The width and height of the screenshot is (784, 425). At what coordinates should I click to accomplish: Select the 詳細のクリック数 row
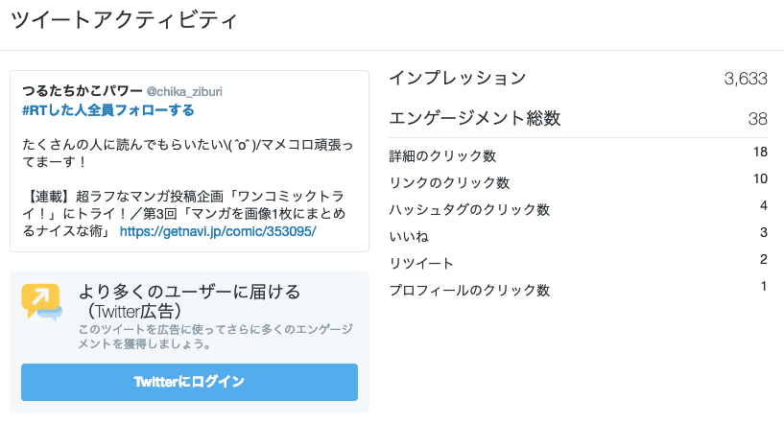[x=578, y=155]
